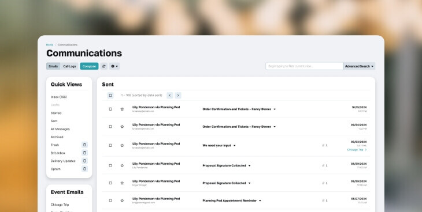
Task: Click attachment icon on 'We need your input' row
Action: click(x=323, y=145)
